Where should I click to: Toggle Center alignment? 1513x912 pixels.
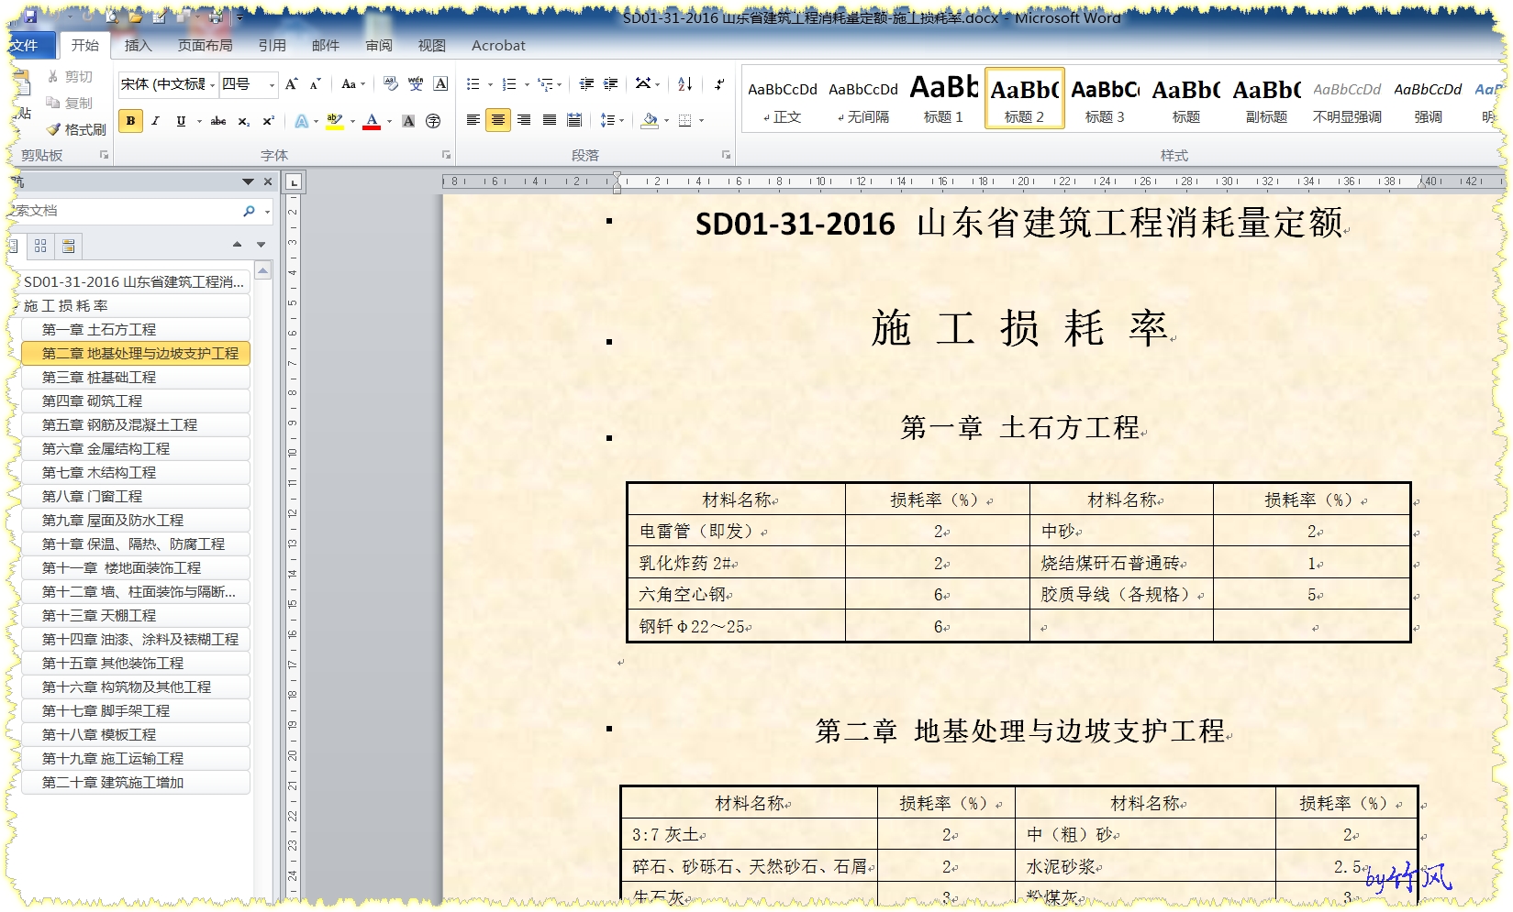[x=498, y=120]
